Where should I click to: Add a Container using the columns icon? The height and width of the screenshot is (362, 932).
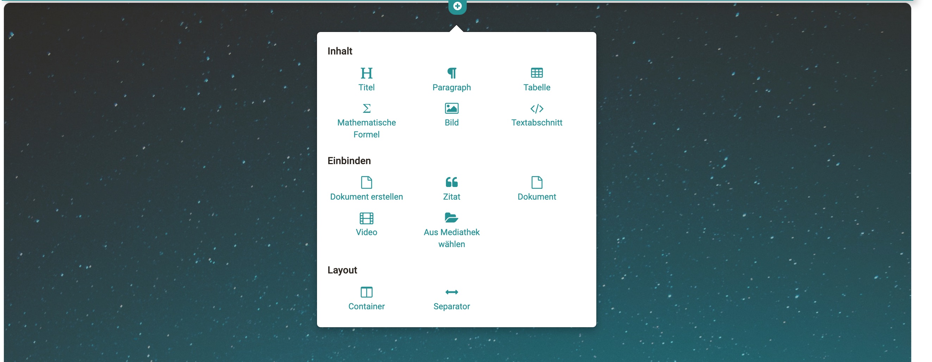click(x=366, y=292)
